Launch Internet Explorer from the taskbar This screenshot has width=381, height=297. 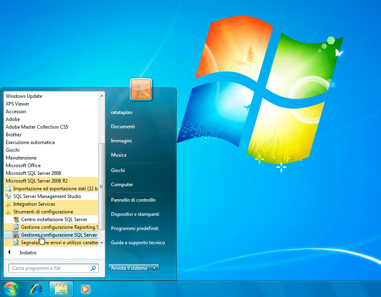[x=36, y=289]
